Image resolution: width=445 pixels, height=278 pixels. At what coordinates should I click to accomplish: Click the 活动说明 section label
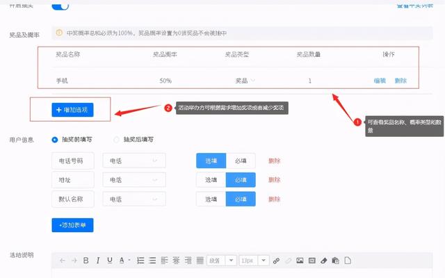(22, 255)
